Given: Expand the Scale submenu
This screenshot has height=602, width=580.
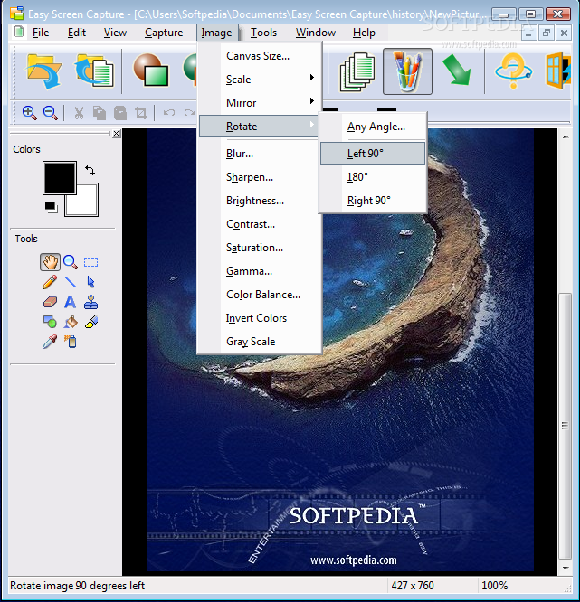Looking at the screenshot, I should (260, 80).
